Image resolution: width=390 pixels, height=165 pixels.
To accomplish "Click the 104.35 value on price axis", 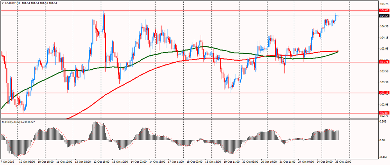I will click(x=384, y=26).
